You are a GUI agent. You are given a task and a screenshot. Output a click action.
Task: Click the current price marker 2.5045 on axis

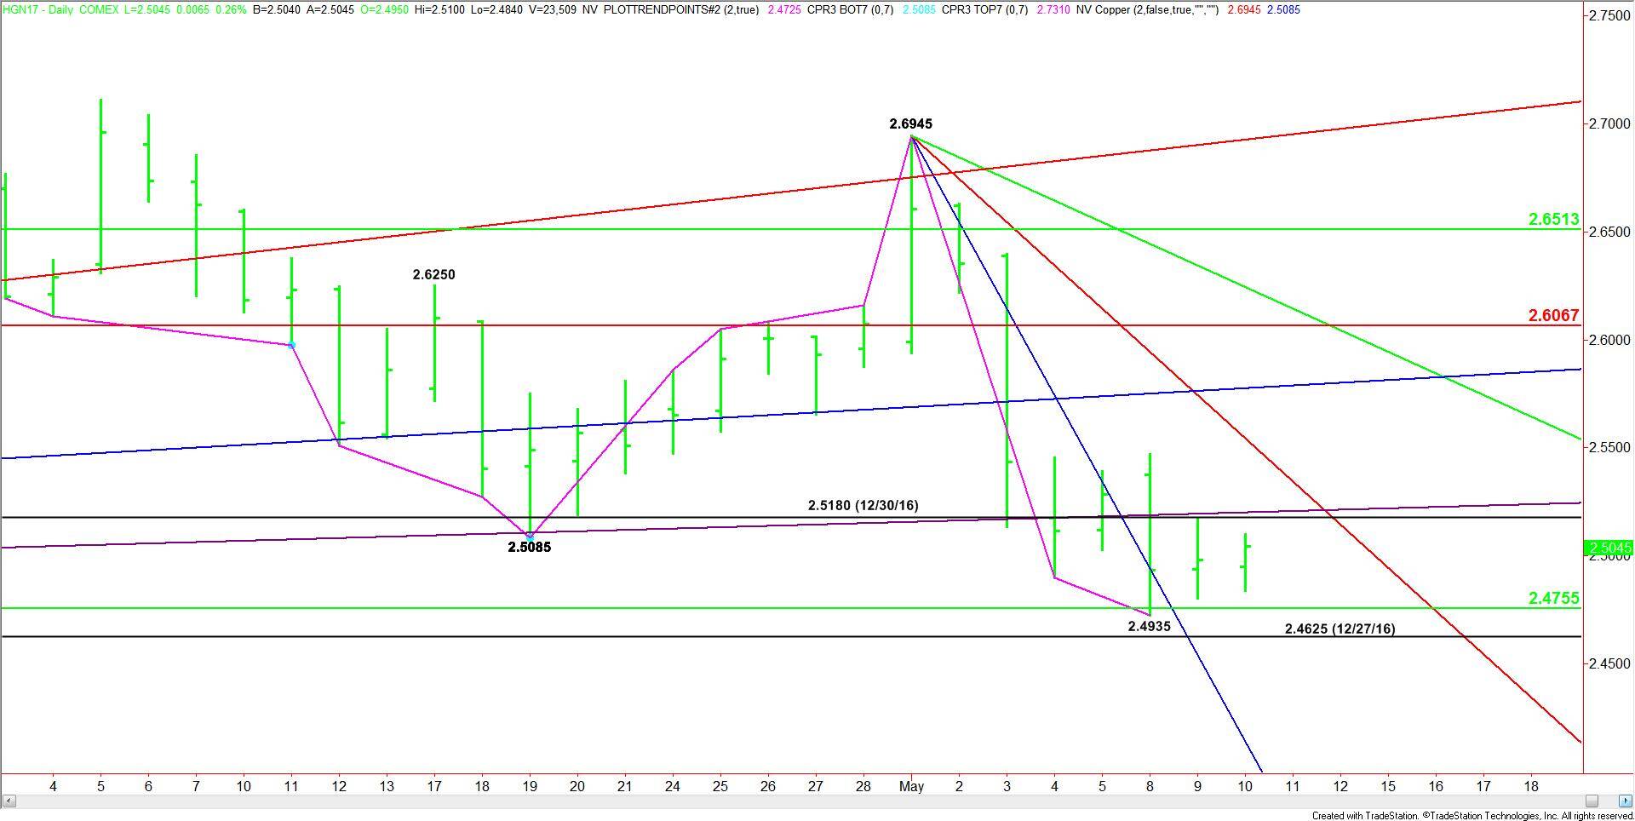(x=1608, y=548)
